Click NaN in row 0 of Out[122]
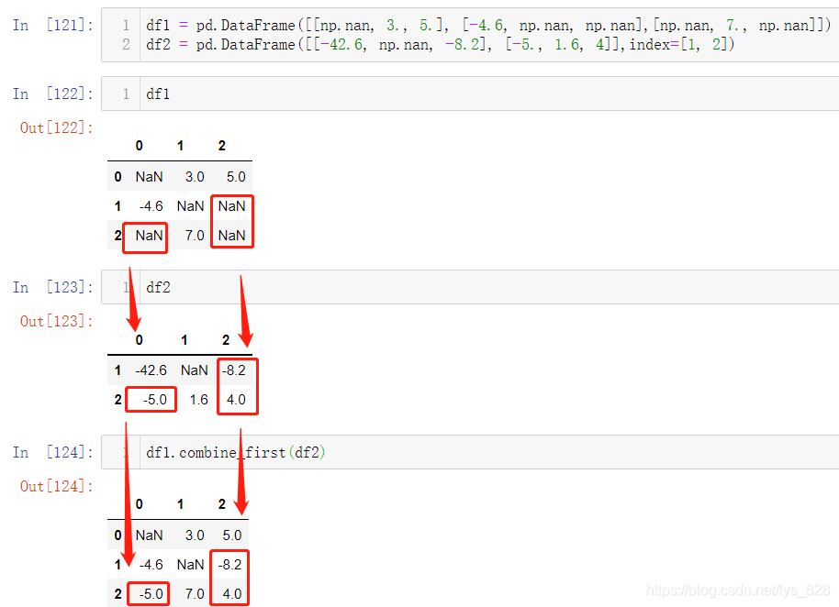This screenshot has height=607, width=839. pos(150,177)
